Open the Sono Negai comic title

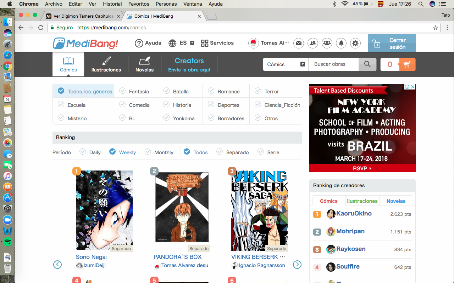[x=91, y=257]
